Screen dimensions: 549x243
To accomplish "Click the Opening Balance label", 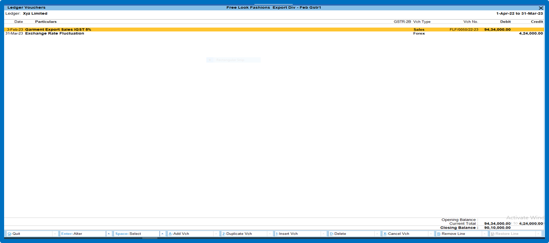I will 460,220.
